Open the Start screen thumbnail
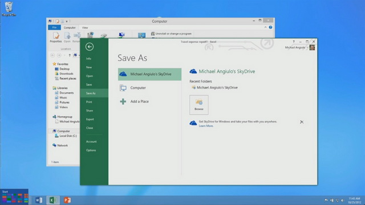This screenshot has height=205, width=365. [x=14, y=196]
